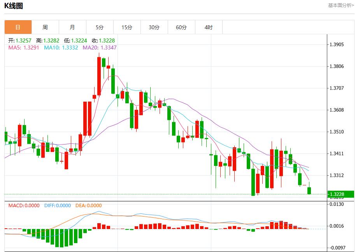Image resolution: width=358 pixels, height=252 pixels.
Task: Open the 基本面分析 link
Action: (341, 5)
